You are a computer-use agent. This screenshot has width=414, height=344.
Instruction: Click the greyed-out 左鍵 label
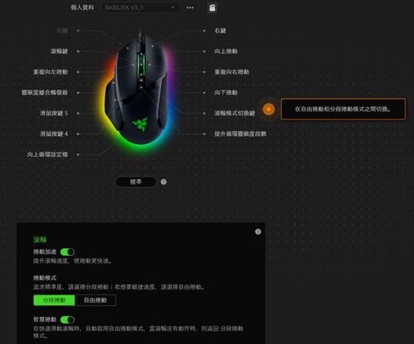62,31
